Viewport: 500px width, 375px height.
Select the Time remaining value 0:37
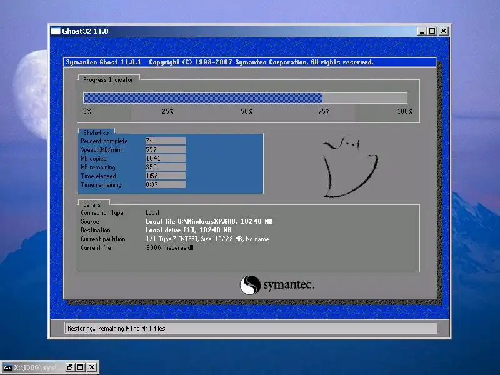[x=166, y=184]
